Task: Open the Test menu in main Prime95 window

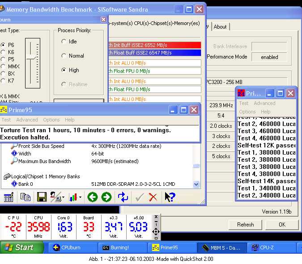Action: click(6, 120)
